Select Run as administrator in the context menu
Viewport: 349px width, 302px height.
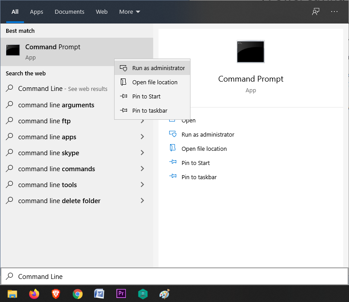coord(152,68)
